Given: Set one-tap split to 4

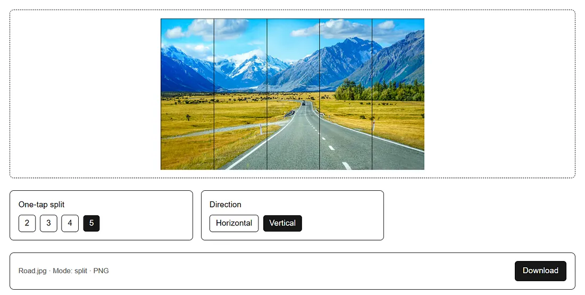Looking at the screenshot, I should pyautogui.click(x=70, y=223).
